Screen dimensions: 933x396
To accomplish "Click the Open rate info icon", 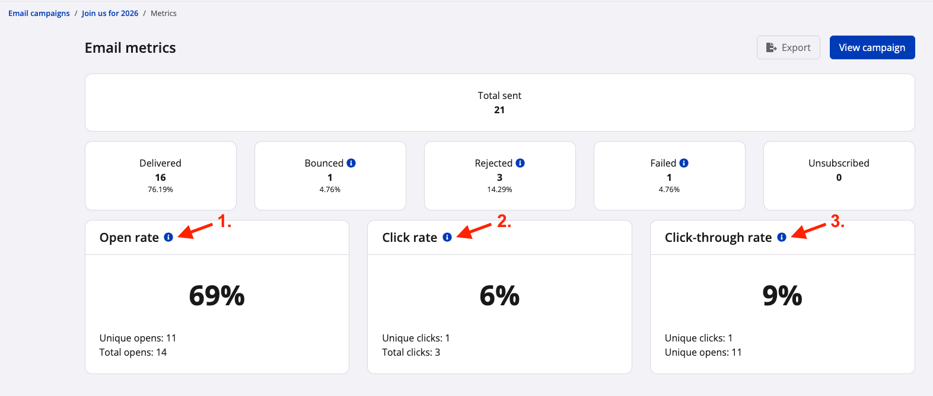I will point(168,237).
